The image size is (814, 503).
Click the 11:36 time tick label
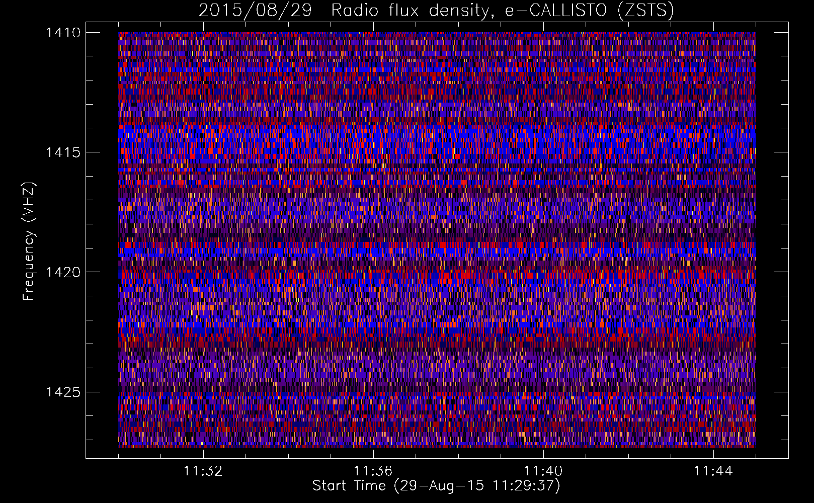pos(373,471)
